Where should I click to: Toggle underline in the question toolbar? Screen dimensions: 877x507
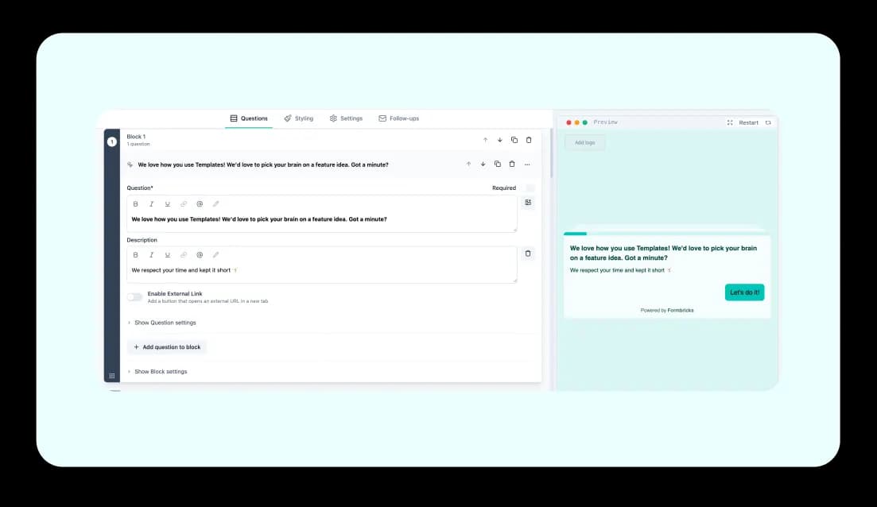coord(168,203)
